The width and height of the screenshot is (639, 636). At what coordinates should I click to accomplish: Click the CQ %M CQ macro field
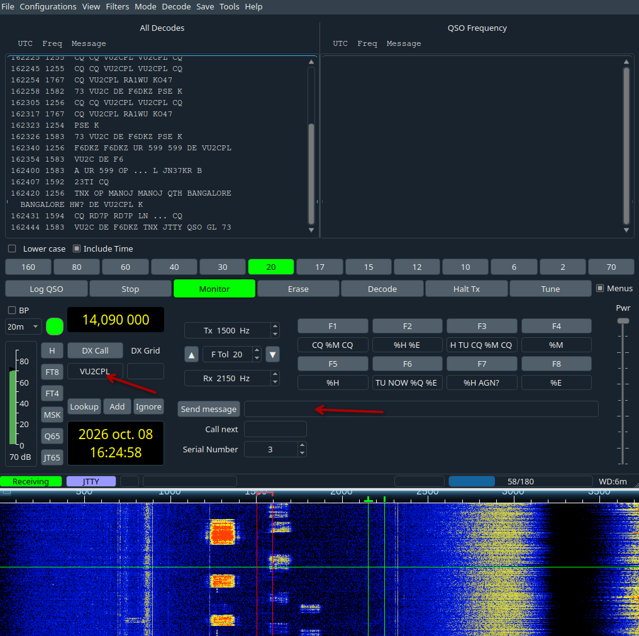(333, 345)
